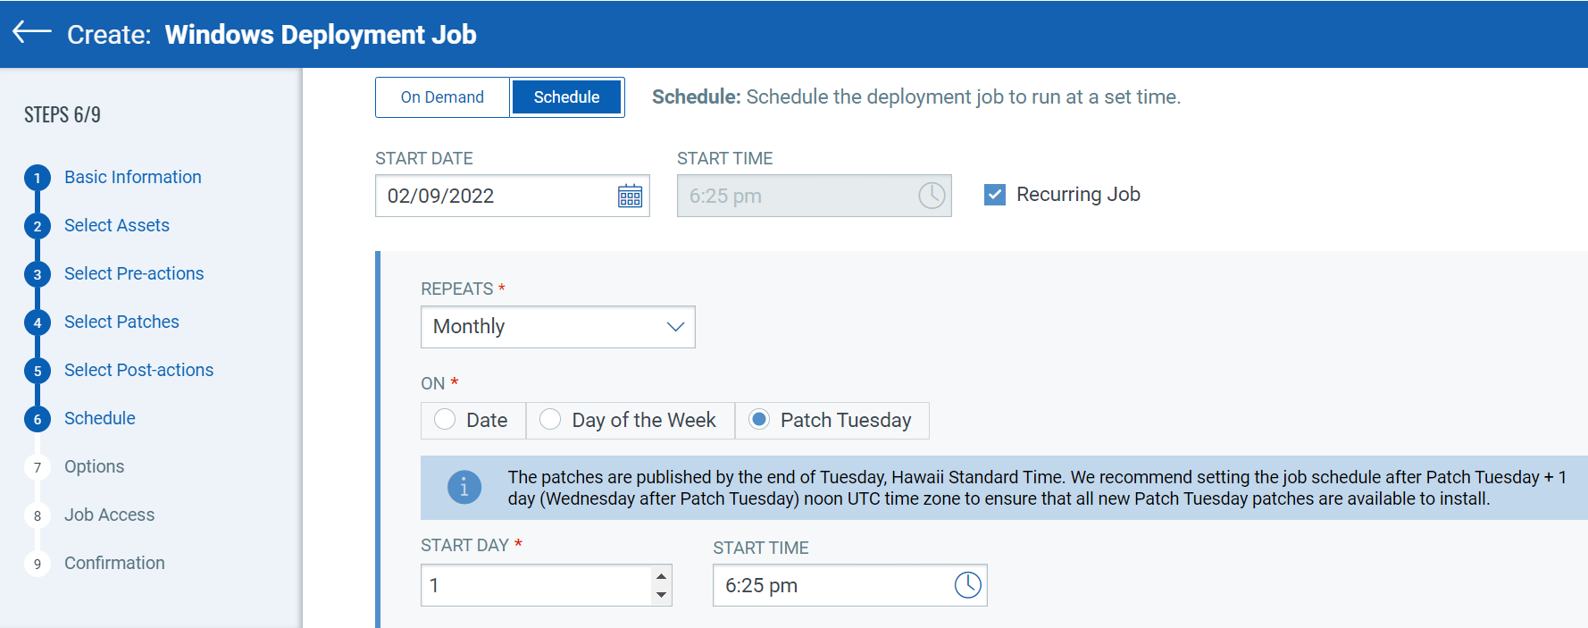Increment Start Day using the up arrow

[x=660, y=576]
